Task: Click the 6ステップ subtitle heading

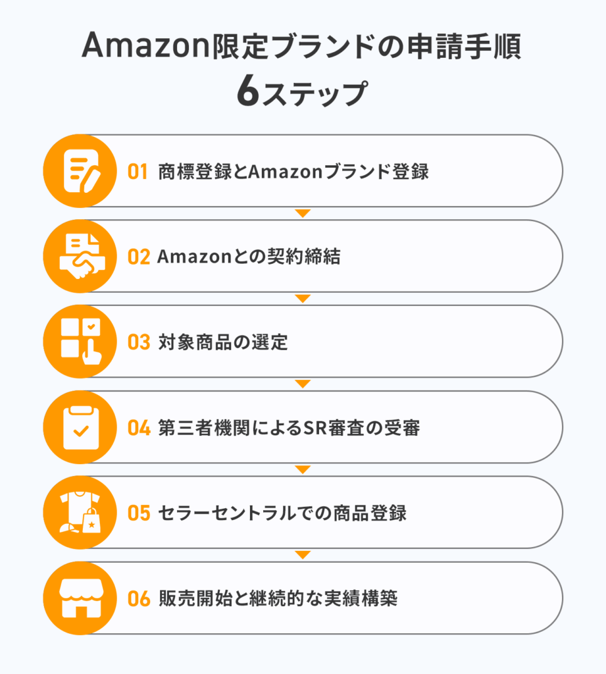Action: (x=303, y=92)
